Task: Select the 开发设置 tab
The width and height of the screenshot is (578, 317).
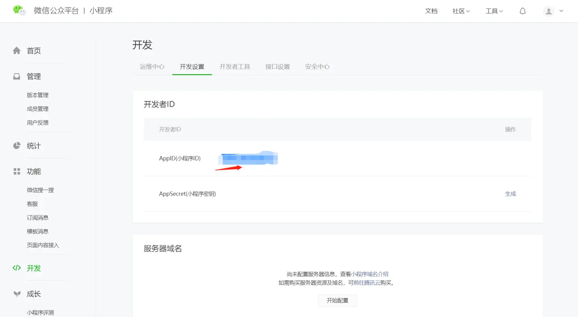Action: (x=192, y=67)
